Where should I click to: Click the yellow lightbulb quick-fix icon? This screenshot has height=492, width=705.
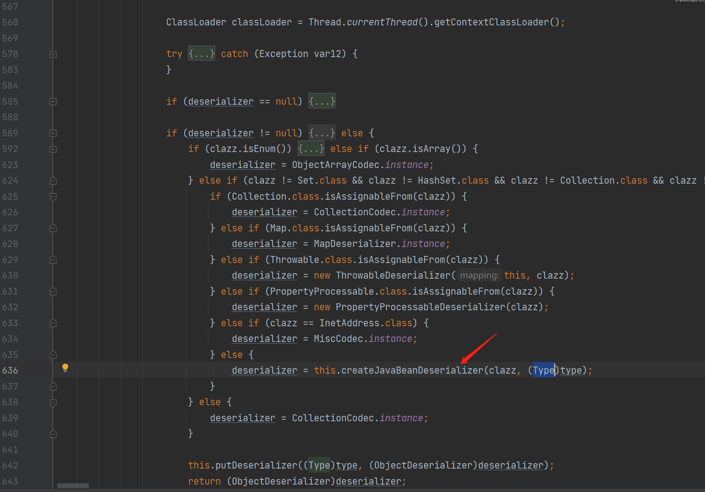65,367
